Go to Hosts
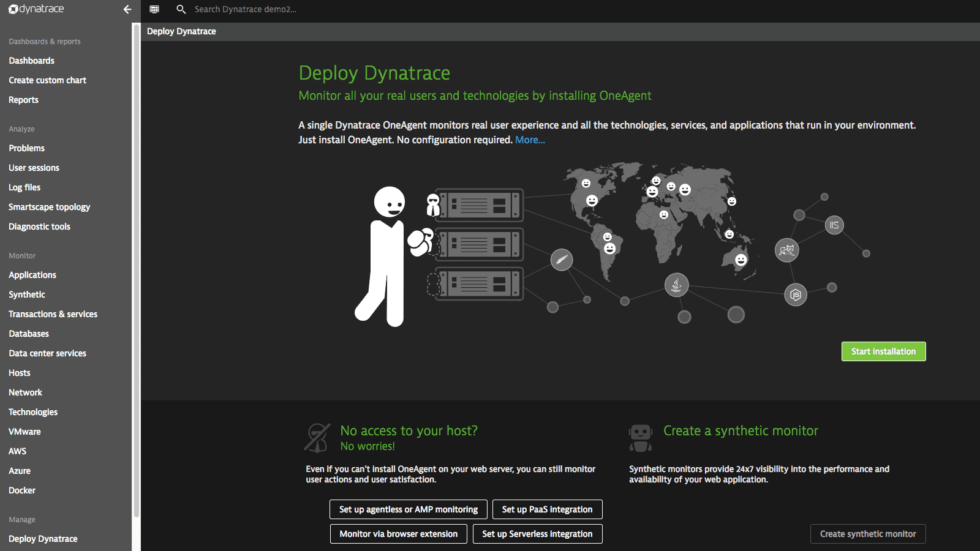The image size is (980, 551). 20,373
